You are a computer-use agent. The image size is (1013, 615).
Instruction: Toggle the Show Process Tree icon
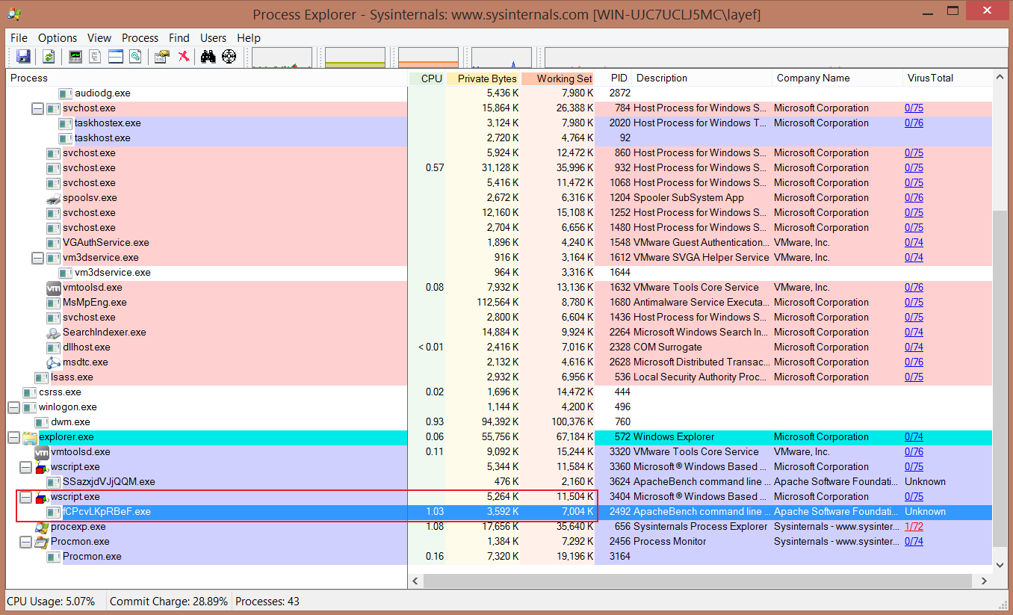(x=95, y=56)
